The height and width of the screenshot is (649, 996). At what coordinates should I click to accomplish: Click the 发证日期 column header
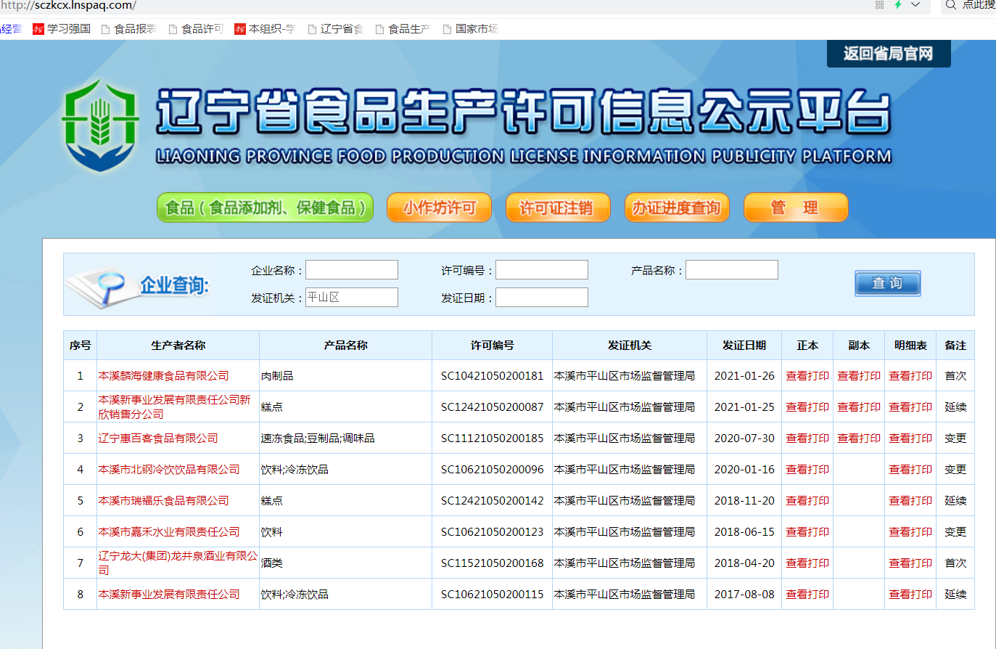[744, 346]
